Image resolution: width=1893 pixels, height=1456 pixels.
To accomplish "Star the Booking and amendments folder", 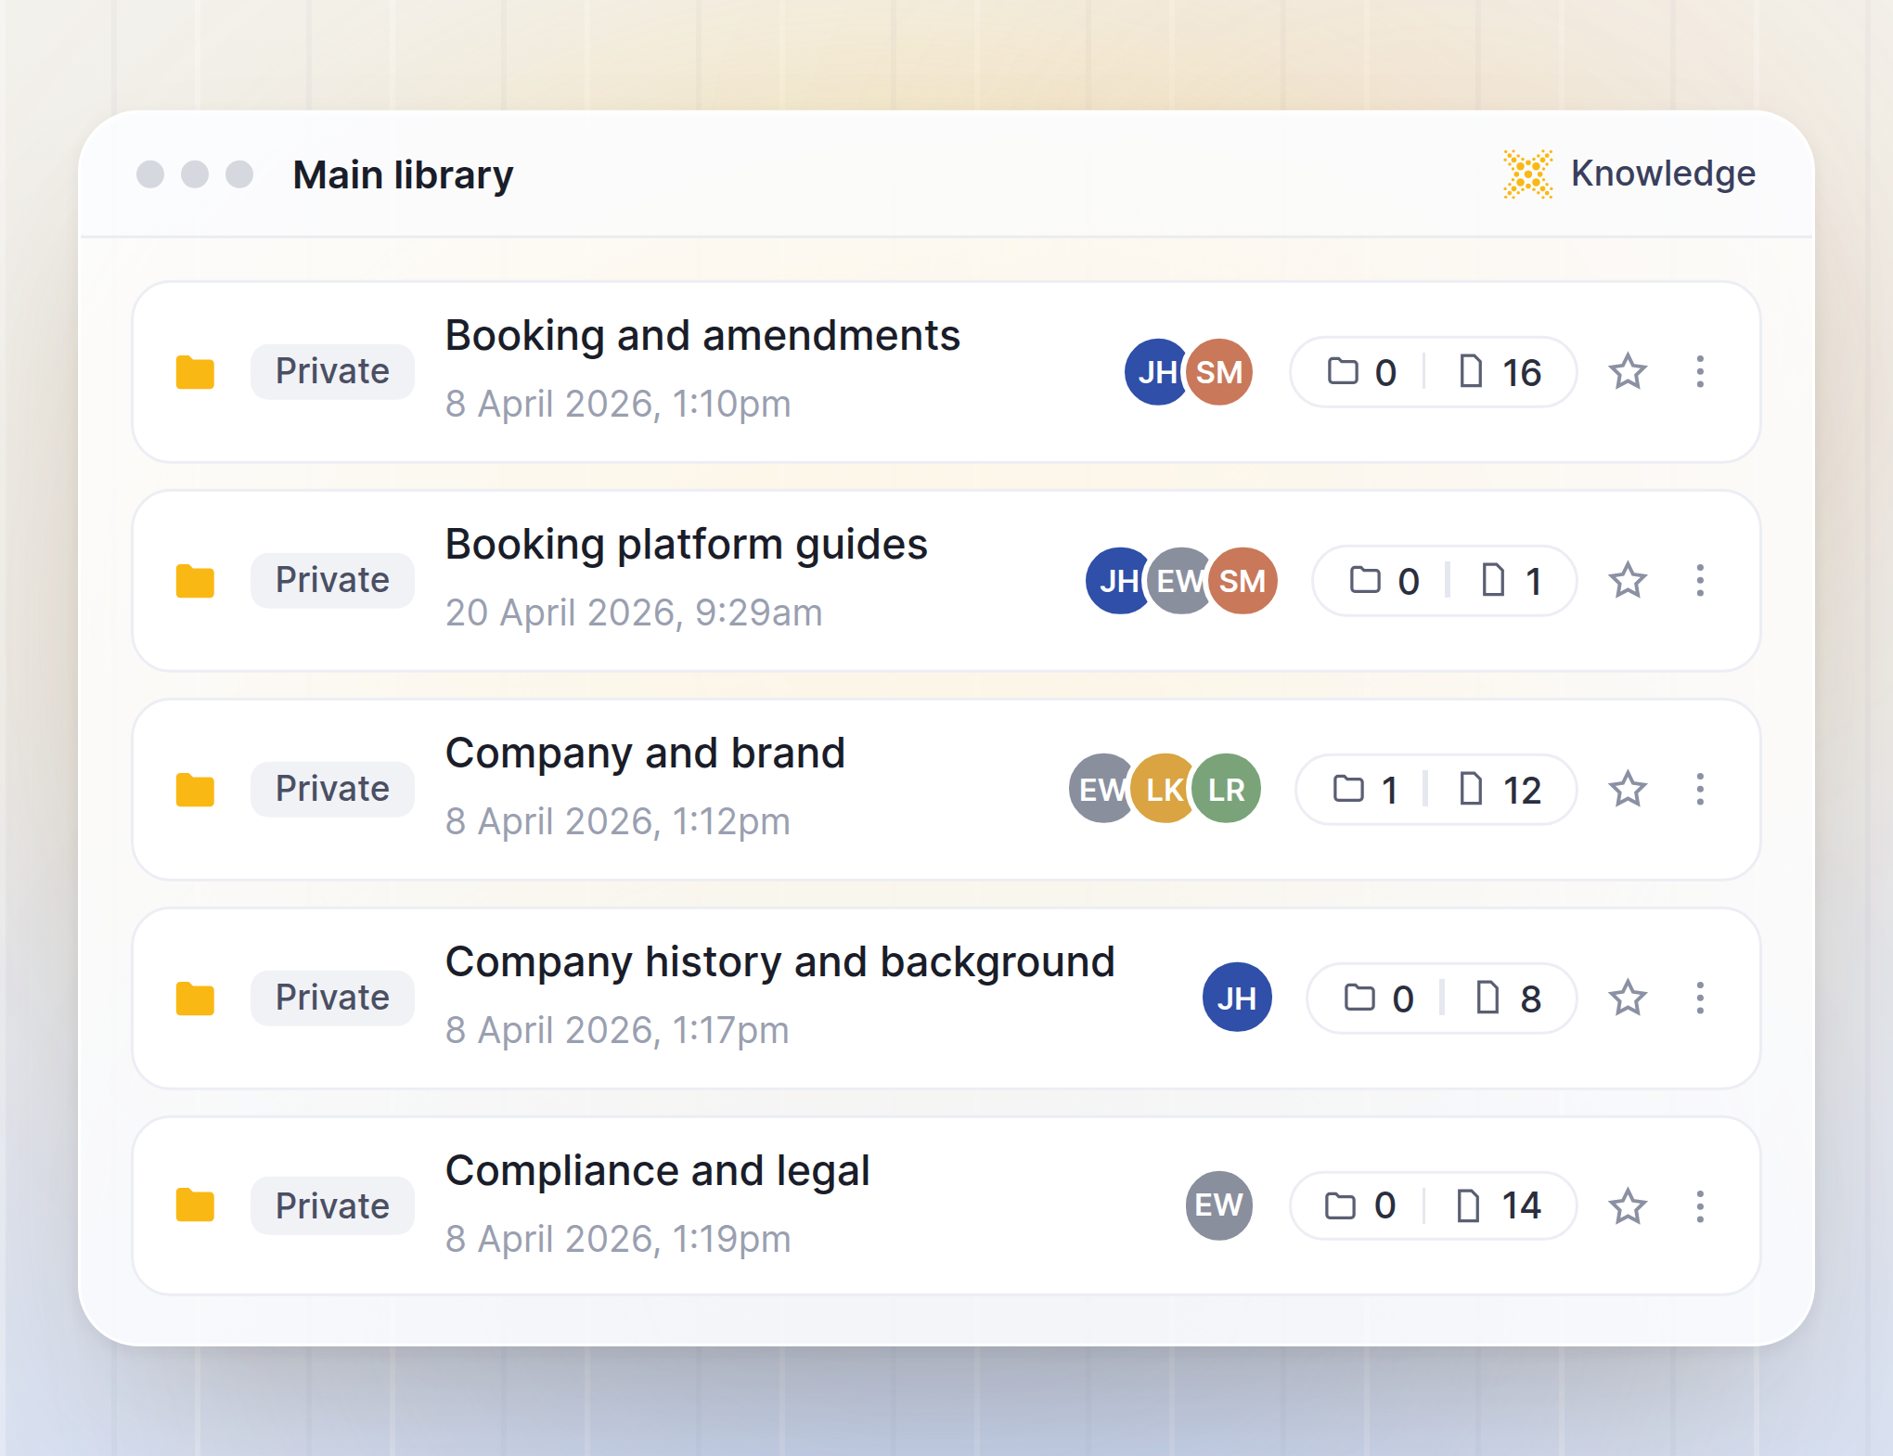I will [x=1628, y=372].
